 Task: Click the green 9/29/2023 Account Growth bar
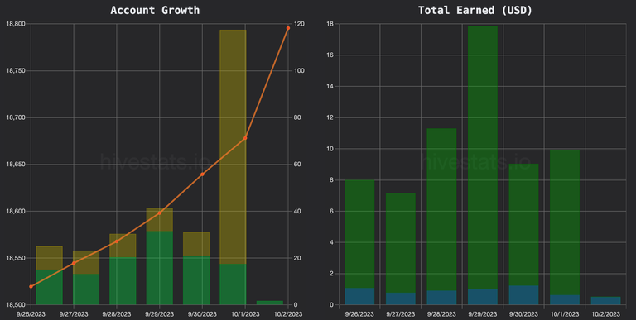(x=159, y=268)
